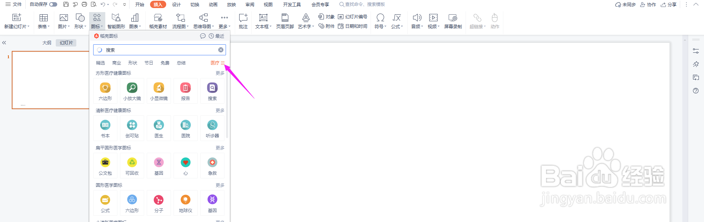Insert the 书本 book icon

[105, 128]
